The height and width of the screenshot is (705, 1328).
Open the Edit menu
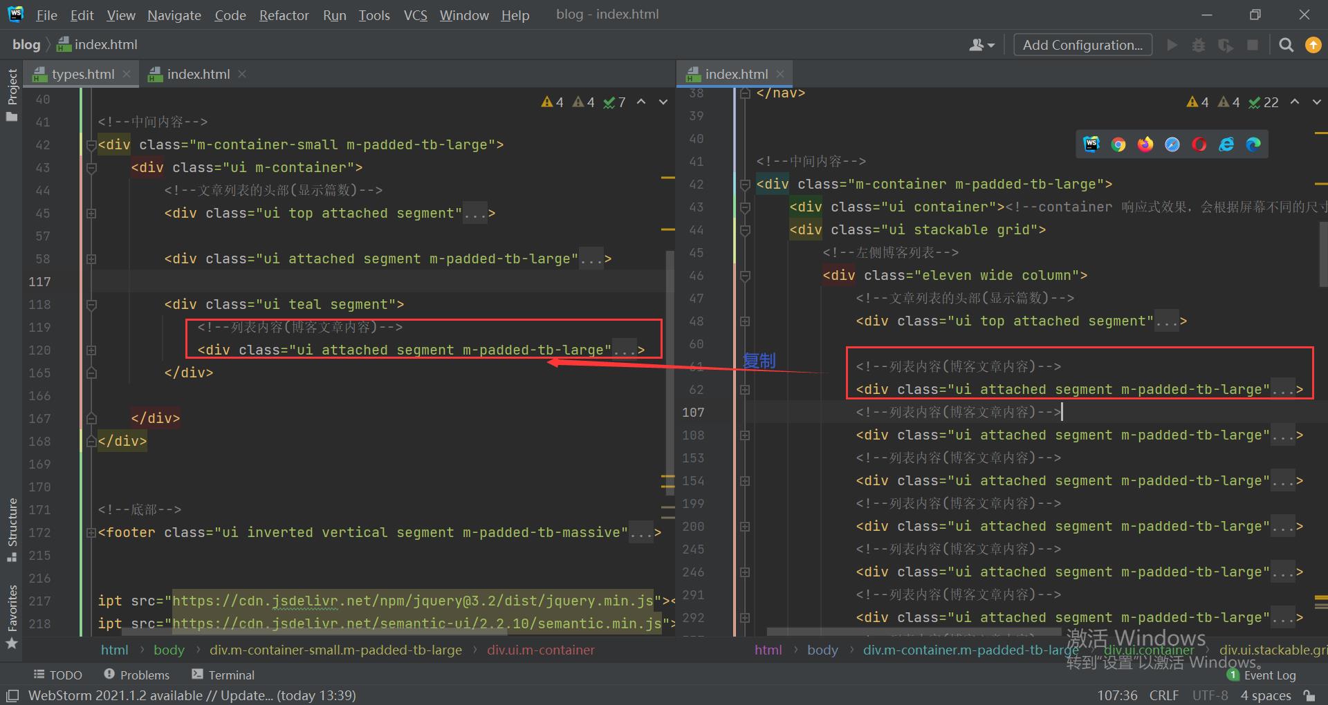coord(82,15)
